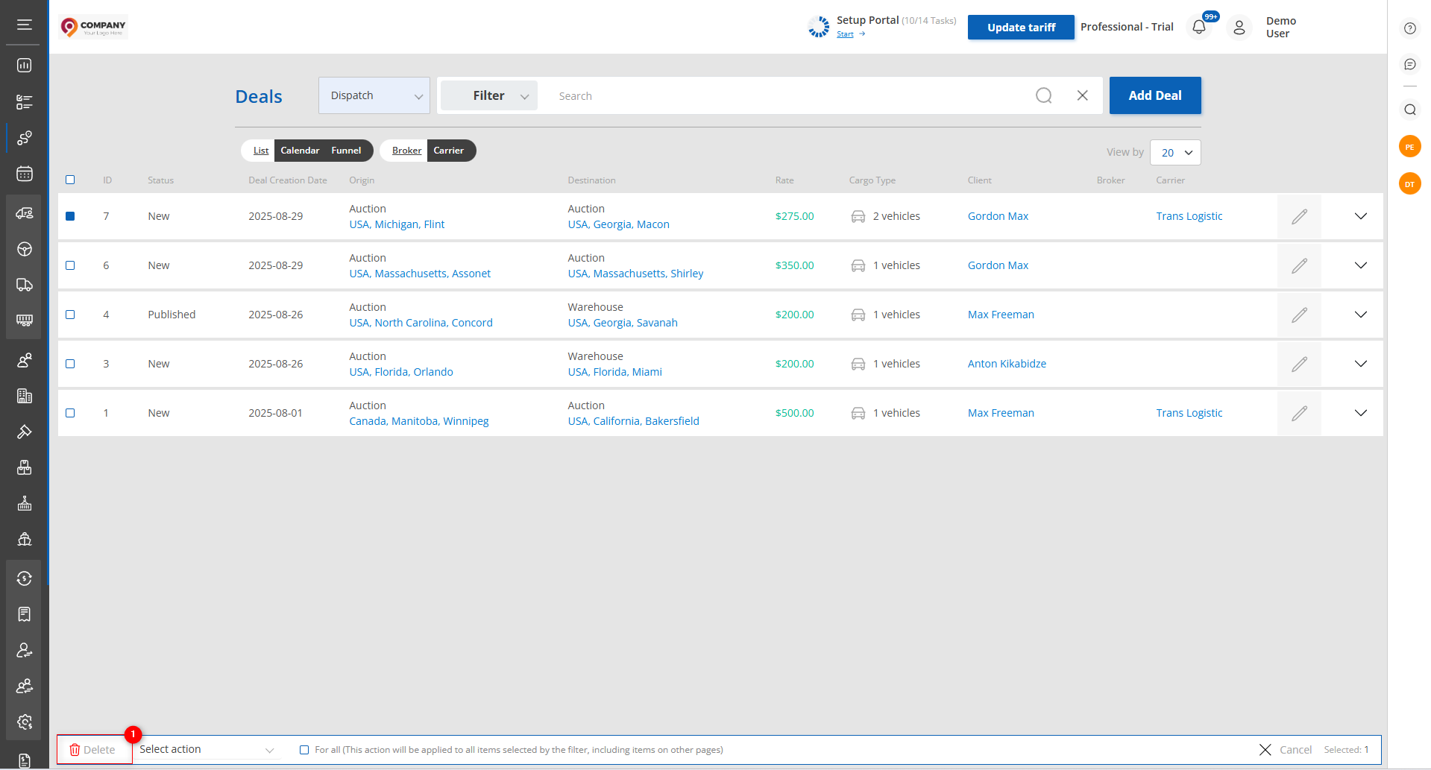1431x770 pixels.
Task: Open the Dispatch dropdown
Action: pyautogui.click(x=374, y=96)
